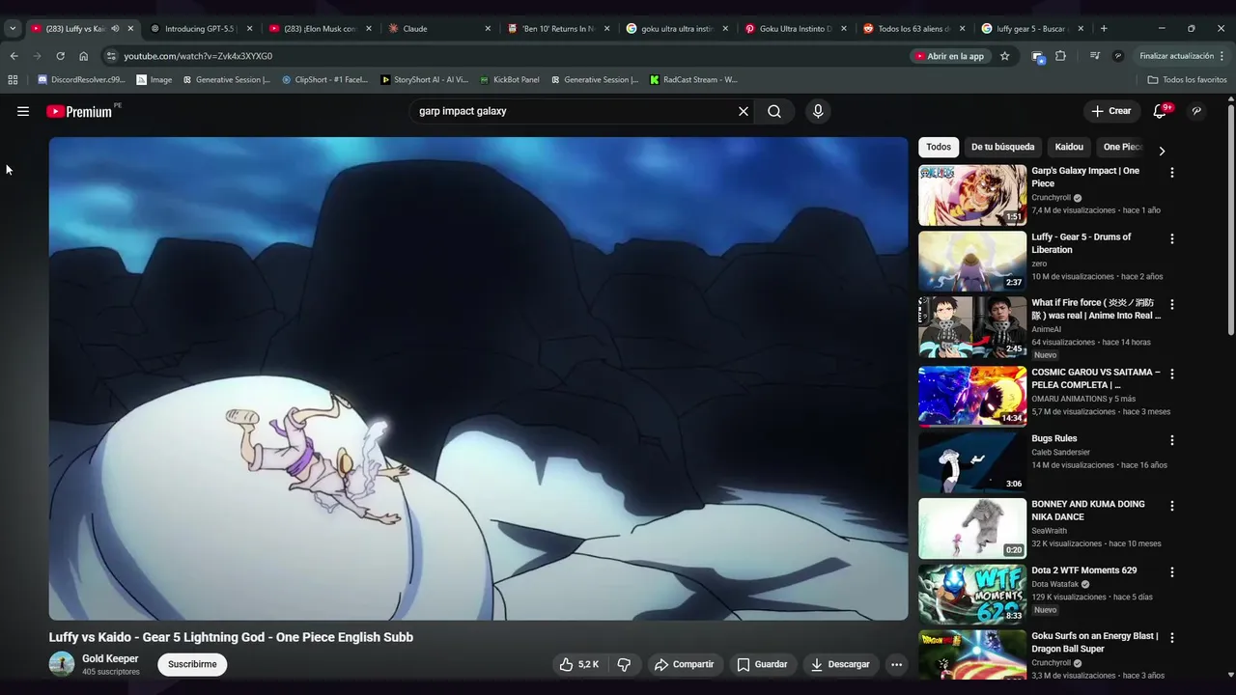Click Guardar to save video
Screen dimensions: 1236x695
[x=762, y=664]
